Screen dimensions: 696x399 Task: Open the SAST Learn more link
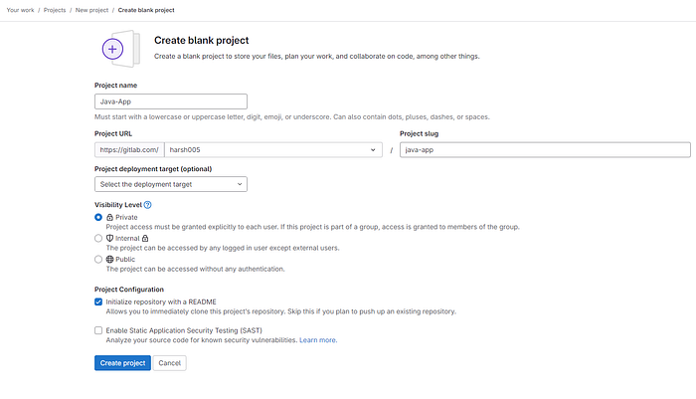pyautogui.click(x=318, y=340)
